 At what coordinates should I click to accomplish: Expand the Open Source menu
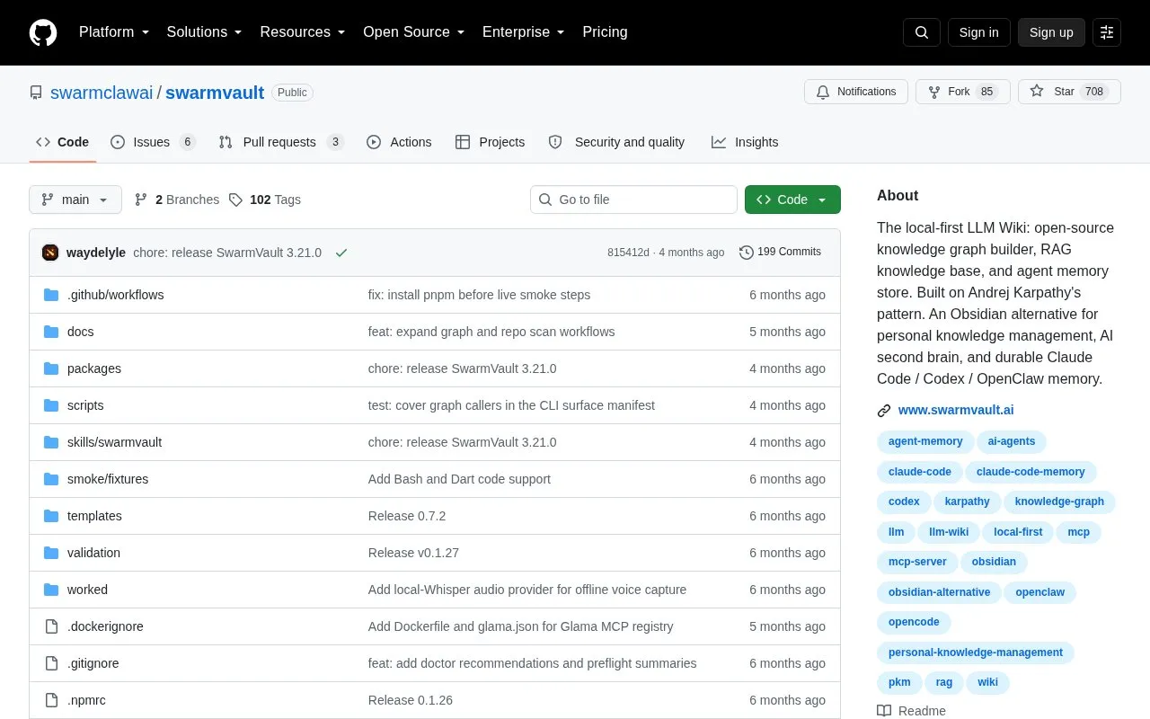414,32
